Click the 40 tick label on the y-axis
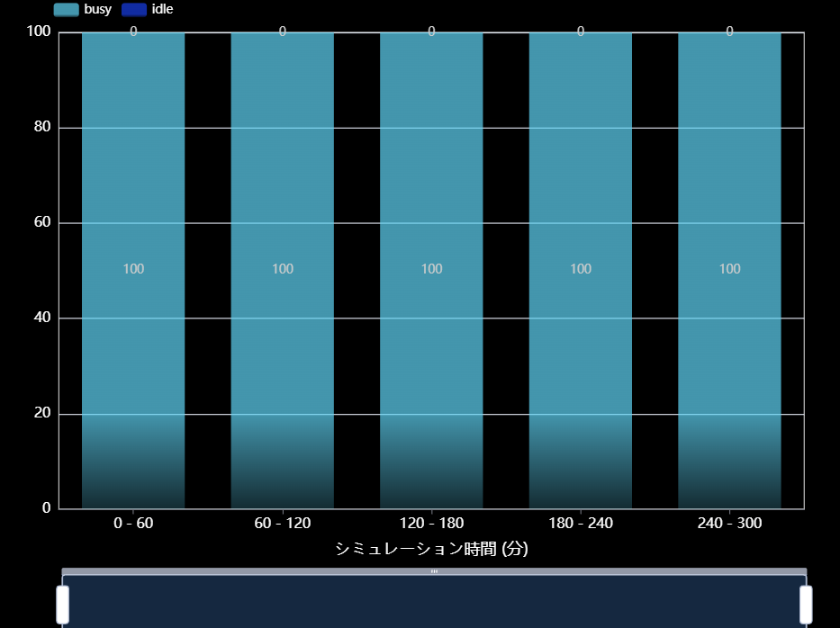The height and width of the screenshot is (628, 840). (41, 318)
